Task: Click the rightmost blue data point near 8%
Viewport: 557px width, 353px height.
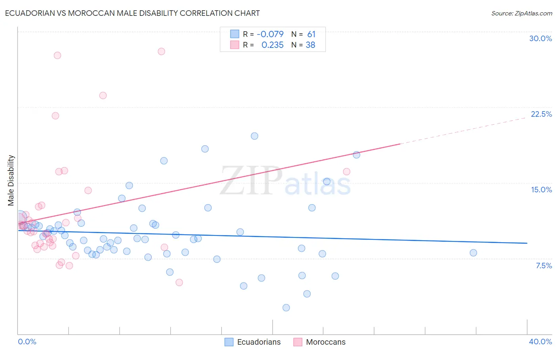Action: click(x=473, y=253)
